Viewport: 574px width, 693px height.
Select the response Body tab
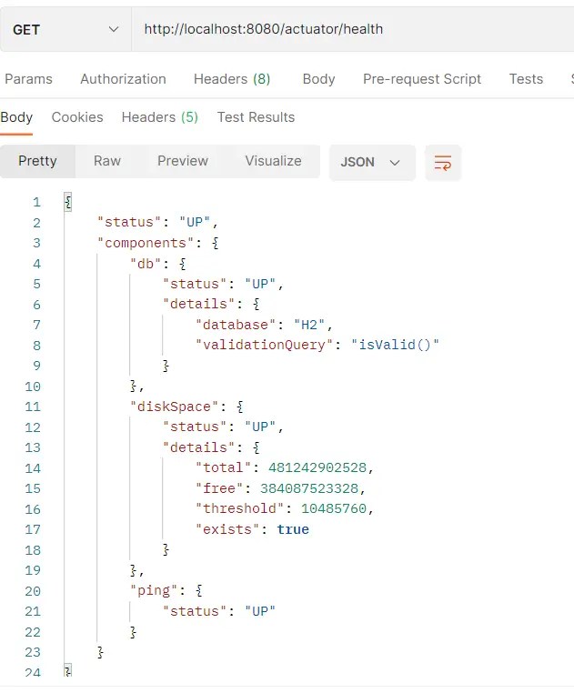[x=16, y=117]
